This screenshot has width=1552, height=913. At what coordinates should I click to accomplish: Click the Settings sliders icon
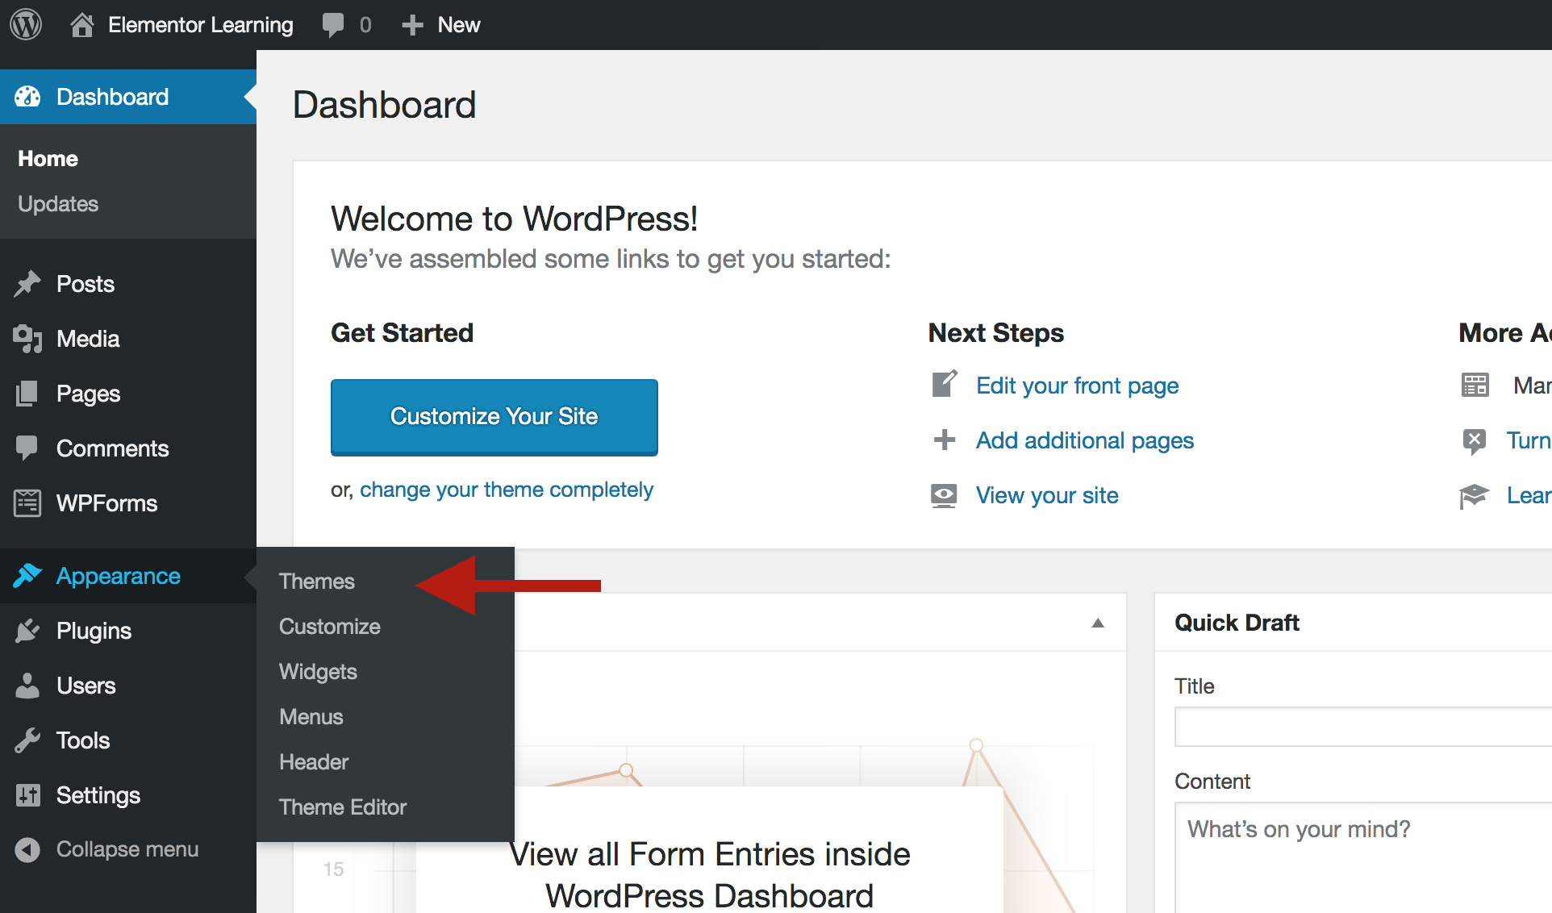click(x=27, y=795)
